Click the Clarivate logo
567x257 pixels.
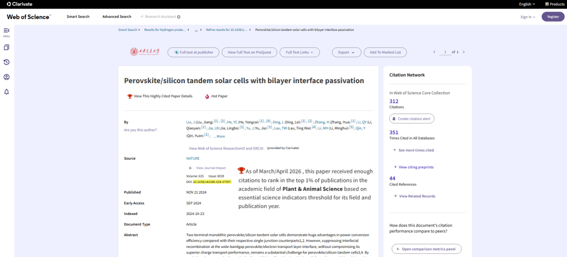(x=19, y=4)
